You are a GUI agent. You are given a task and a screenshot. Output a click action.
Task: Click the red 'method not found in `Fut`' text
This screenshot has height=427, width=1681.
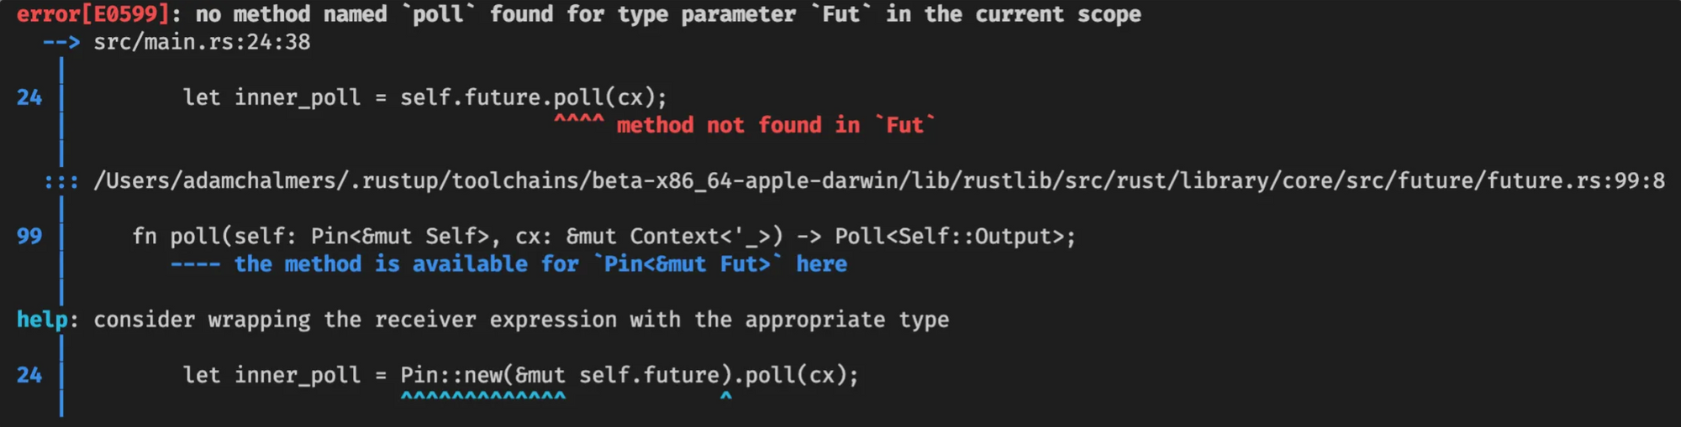click(x=776, y=125)
